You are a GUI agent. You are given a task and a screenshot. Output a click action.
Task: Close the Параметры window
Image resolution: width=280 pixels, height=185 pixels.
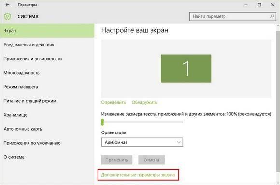tap(273, 5)
